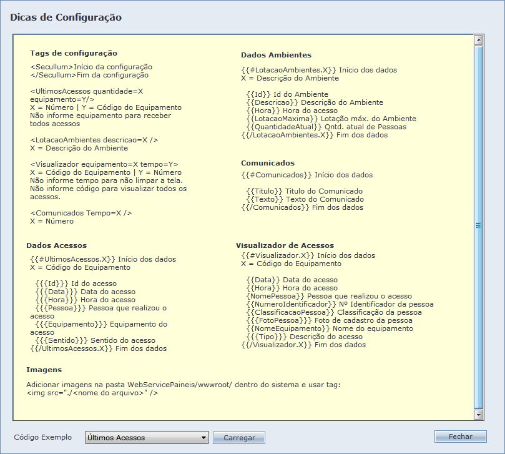The image size is (505, 454).
Task: Click the 'Visualizador de Acessos' heading
Action: tap(285, 245)
